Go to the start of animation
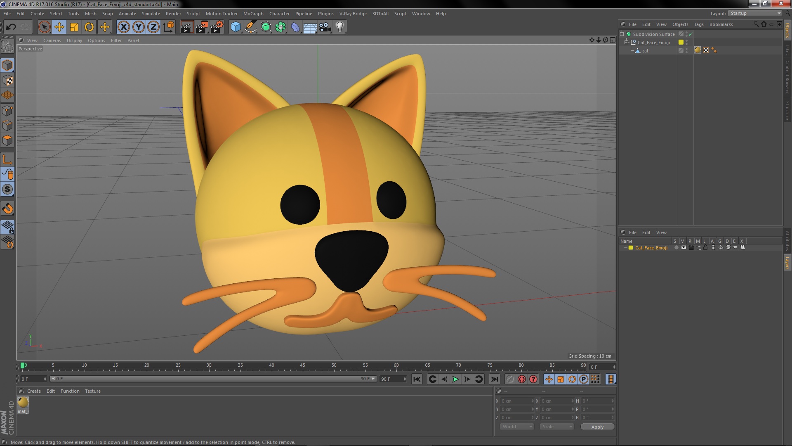 pyautogui.click(x=417, y=379)
